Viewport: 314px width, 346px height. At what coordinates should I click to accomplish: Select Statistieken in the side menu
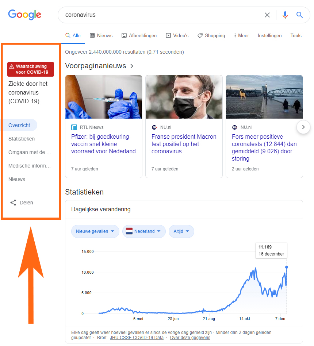22,139
